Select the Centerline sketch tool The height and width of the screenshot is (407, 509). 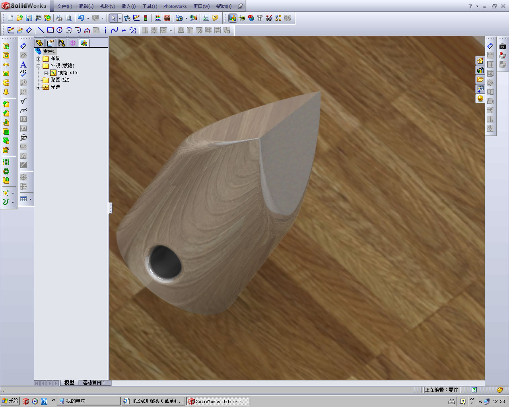105,30
